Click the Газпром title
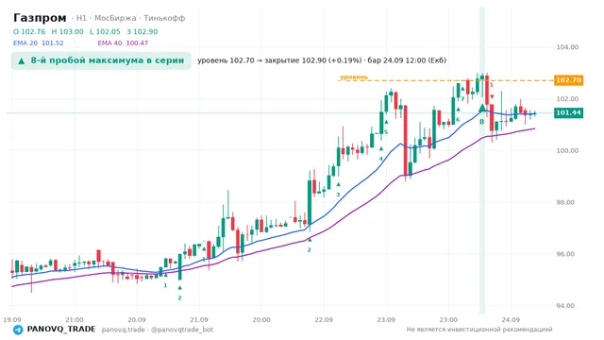Image resolution: width=604 pixels, height=340 pixels. click(x=40, y=18)
